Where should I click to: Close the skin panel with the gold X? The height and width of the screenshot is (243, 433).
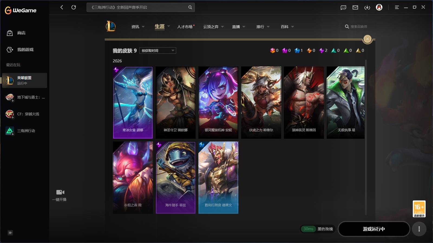(x=368, y=39)
